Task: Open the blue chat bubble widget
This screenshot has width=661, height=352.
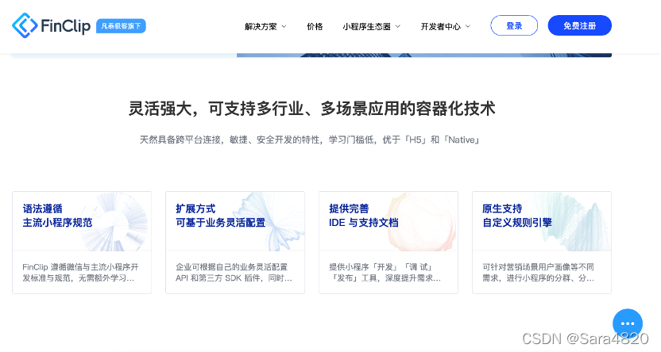Action: 628,323
